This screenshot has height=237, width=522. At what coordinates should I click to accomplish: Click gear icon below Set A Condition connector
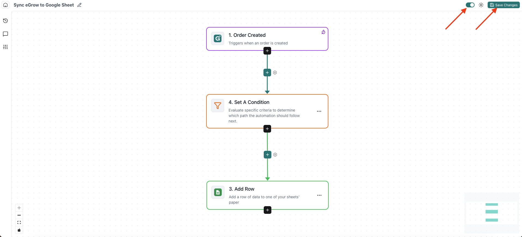click(x=275, y=155)
